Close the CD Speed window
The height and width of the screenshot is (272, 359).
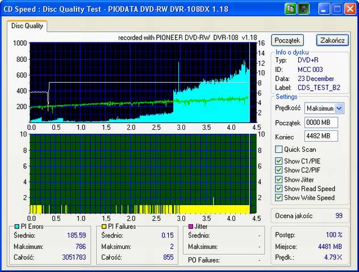350,9
